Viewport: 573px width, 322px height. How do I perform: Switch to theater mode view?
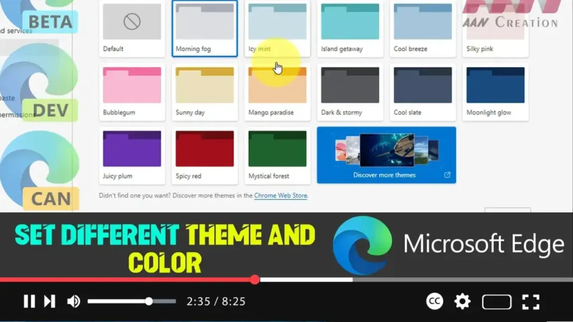click(x=496, y=302)
